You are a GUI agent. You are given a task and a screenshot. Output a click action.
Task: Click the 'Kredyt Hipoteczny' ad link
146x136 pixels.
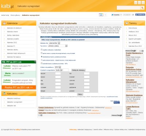coord(134,54)
